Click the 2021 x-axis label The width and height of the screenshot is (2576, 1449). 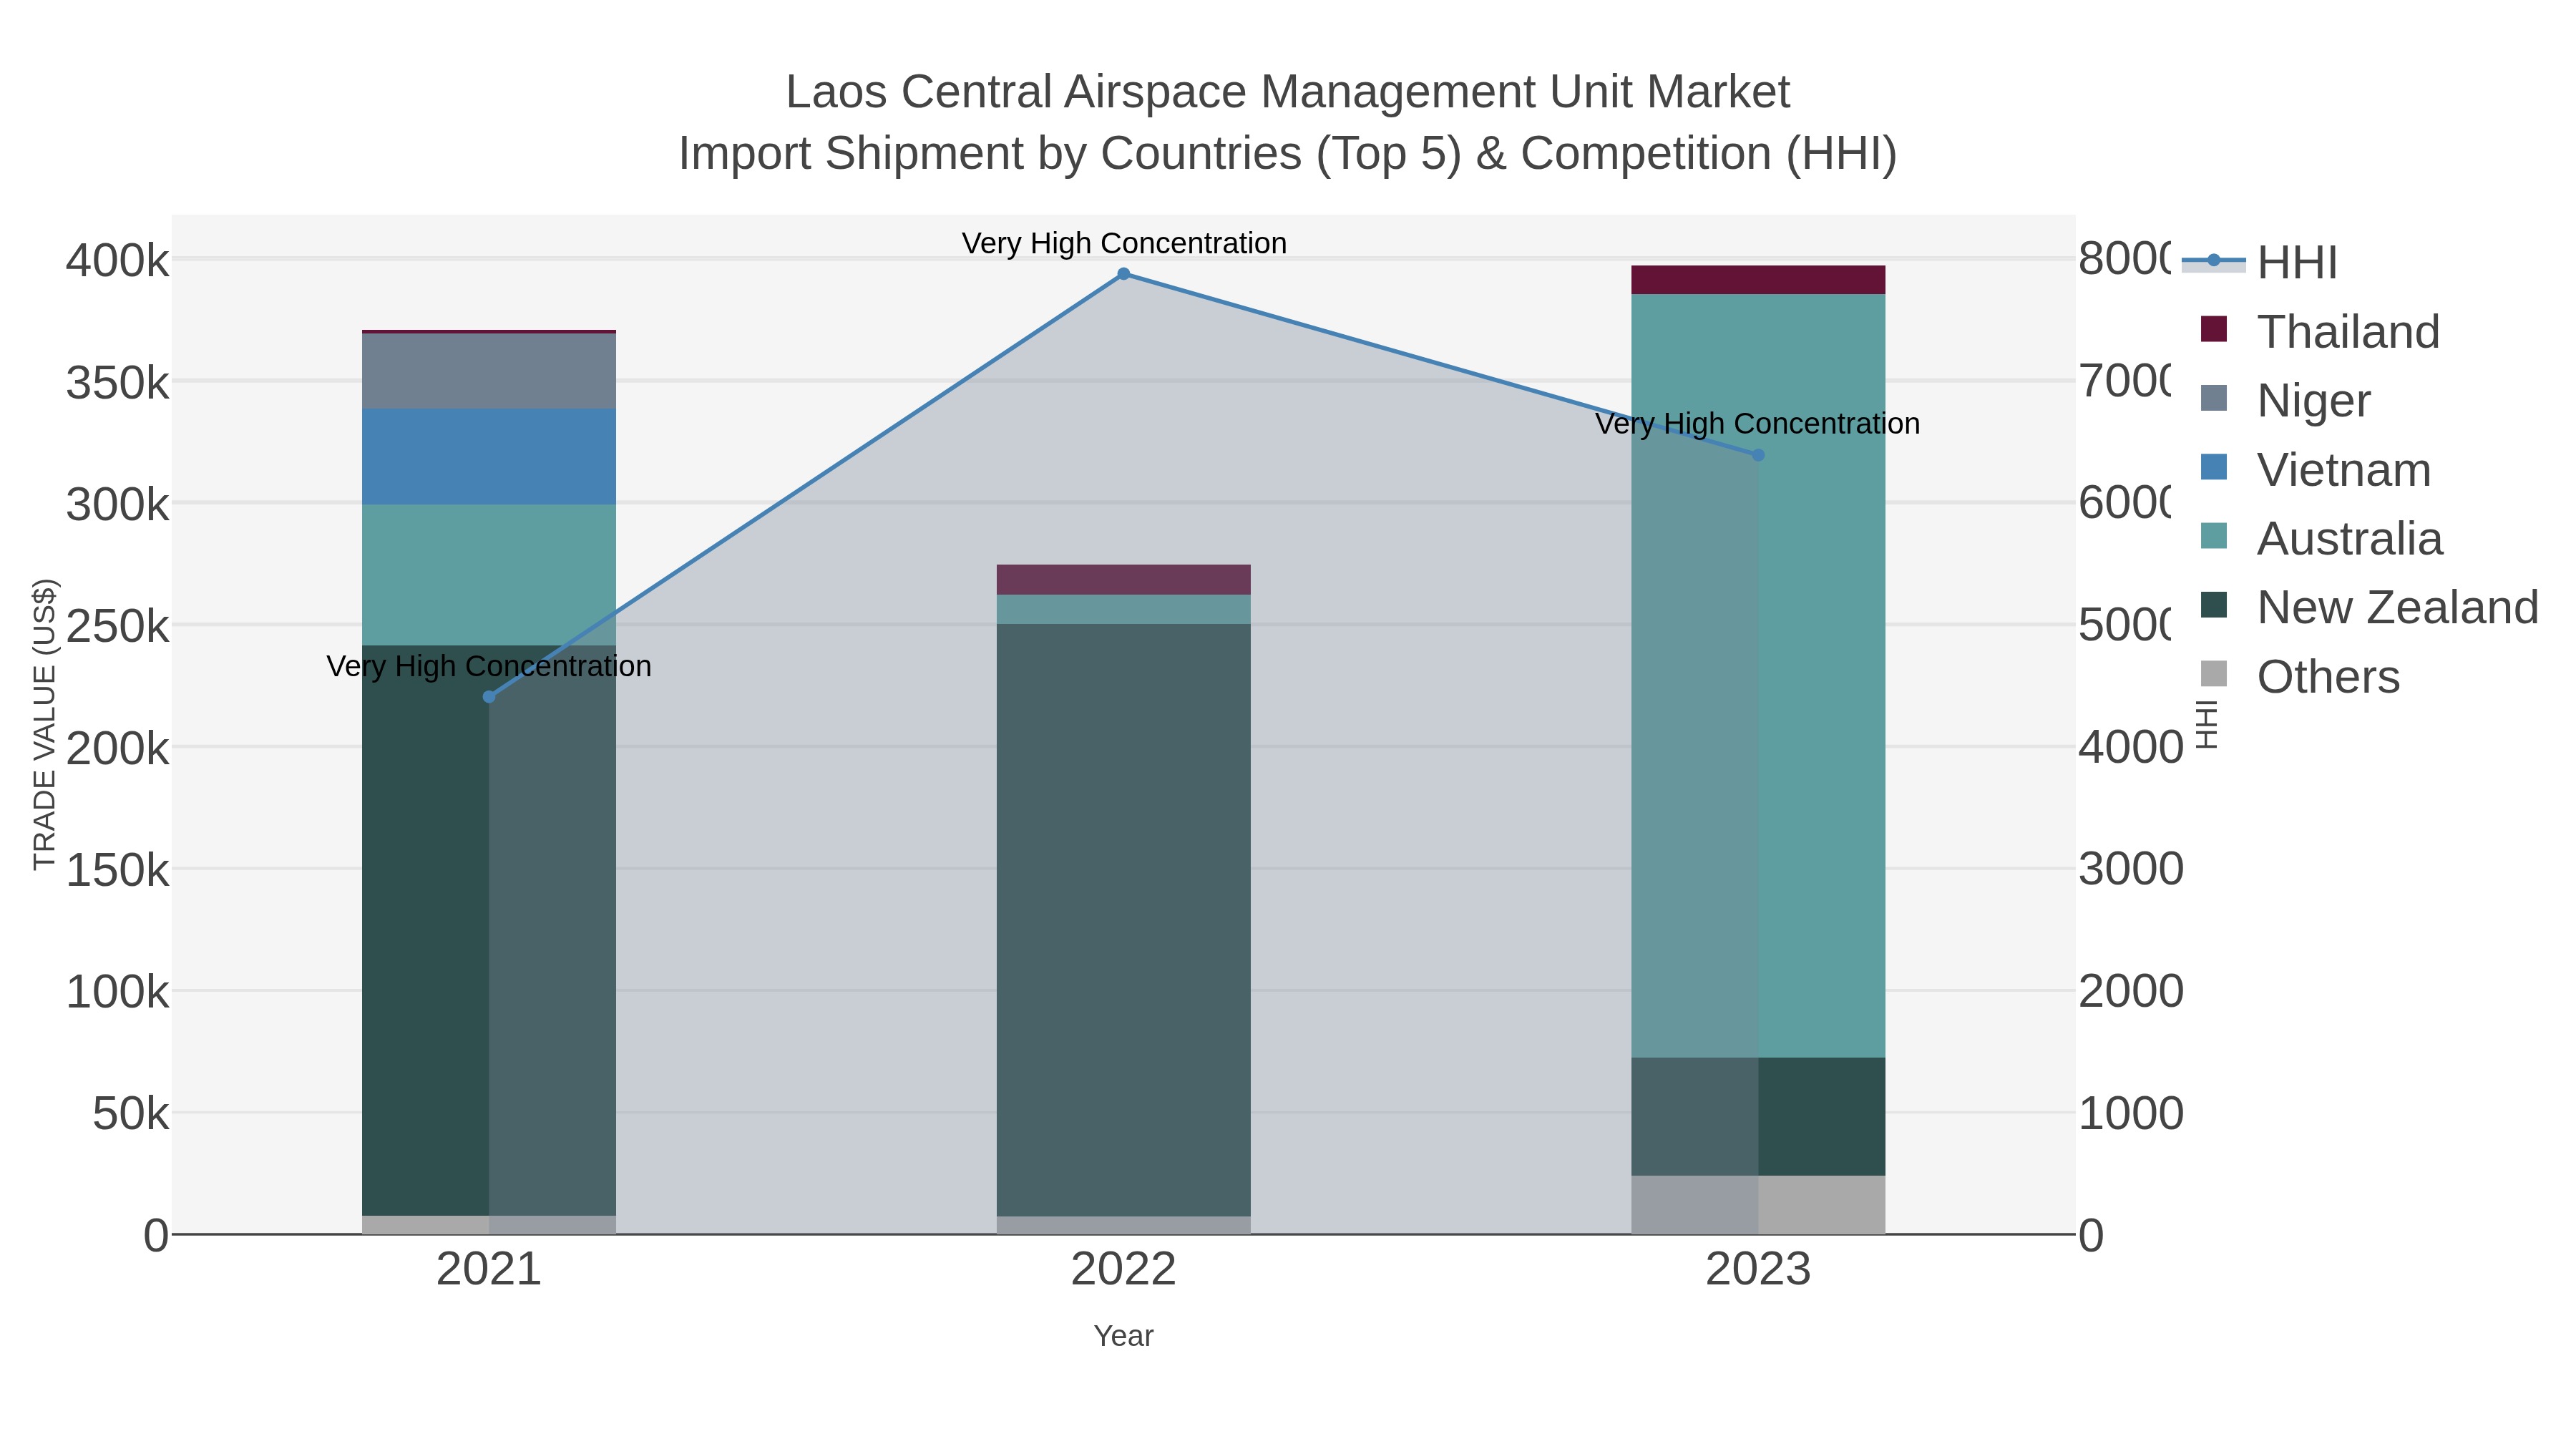489,1270
